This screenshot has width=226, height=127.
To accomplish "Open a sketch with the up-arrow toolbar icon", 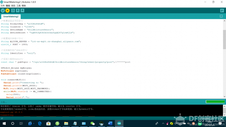I will [18, 11].
